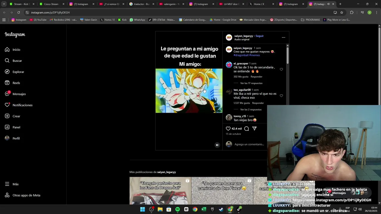This screenshot has height=214, width=381.
Task: Open the Chrome profile avatar
Action: click(x=369, y=12)
